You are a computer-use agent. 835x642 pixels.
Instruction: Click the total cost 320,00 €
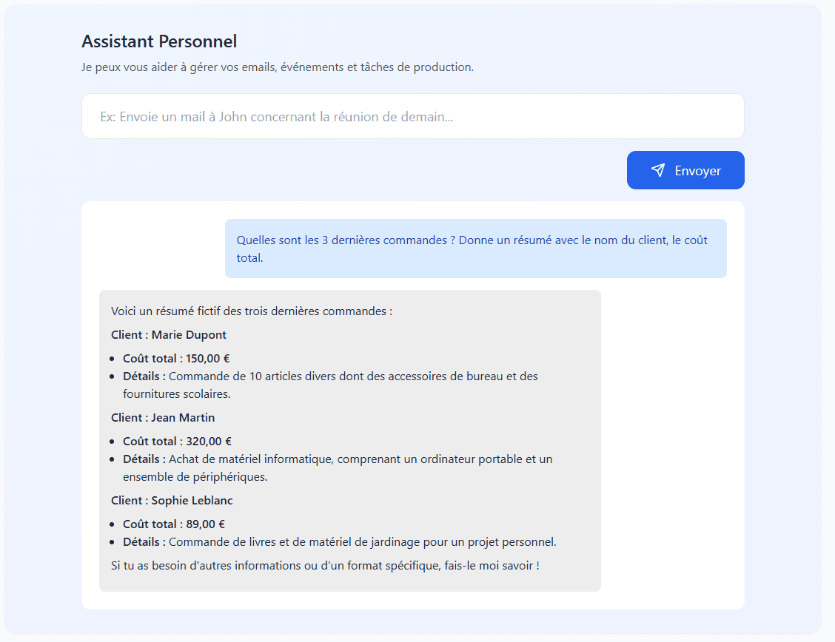(209, 442)
